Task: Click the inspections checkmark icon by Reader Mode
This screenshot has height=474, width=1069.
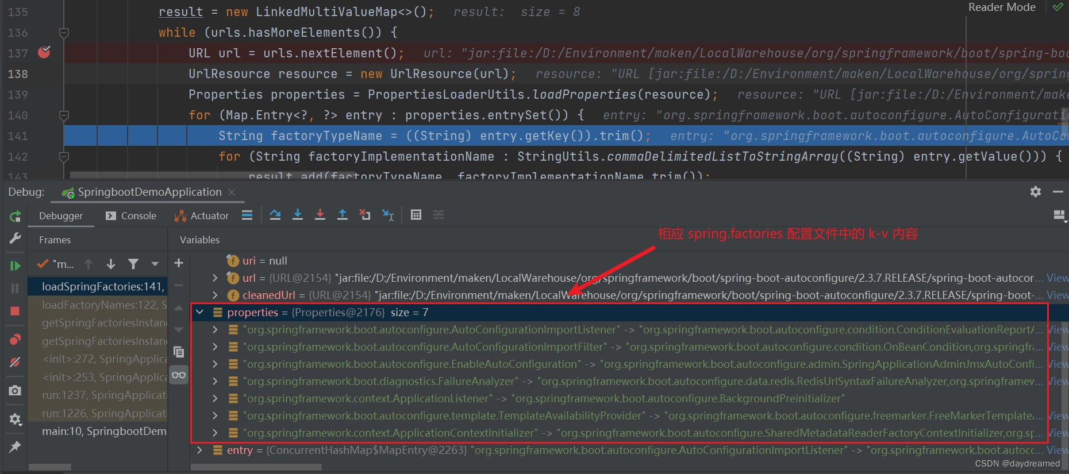Action: 1058,7
